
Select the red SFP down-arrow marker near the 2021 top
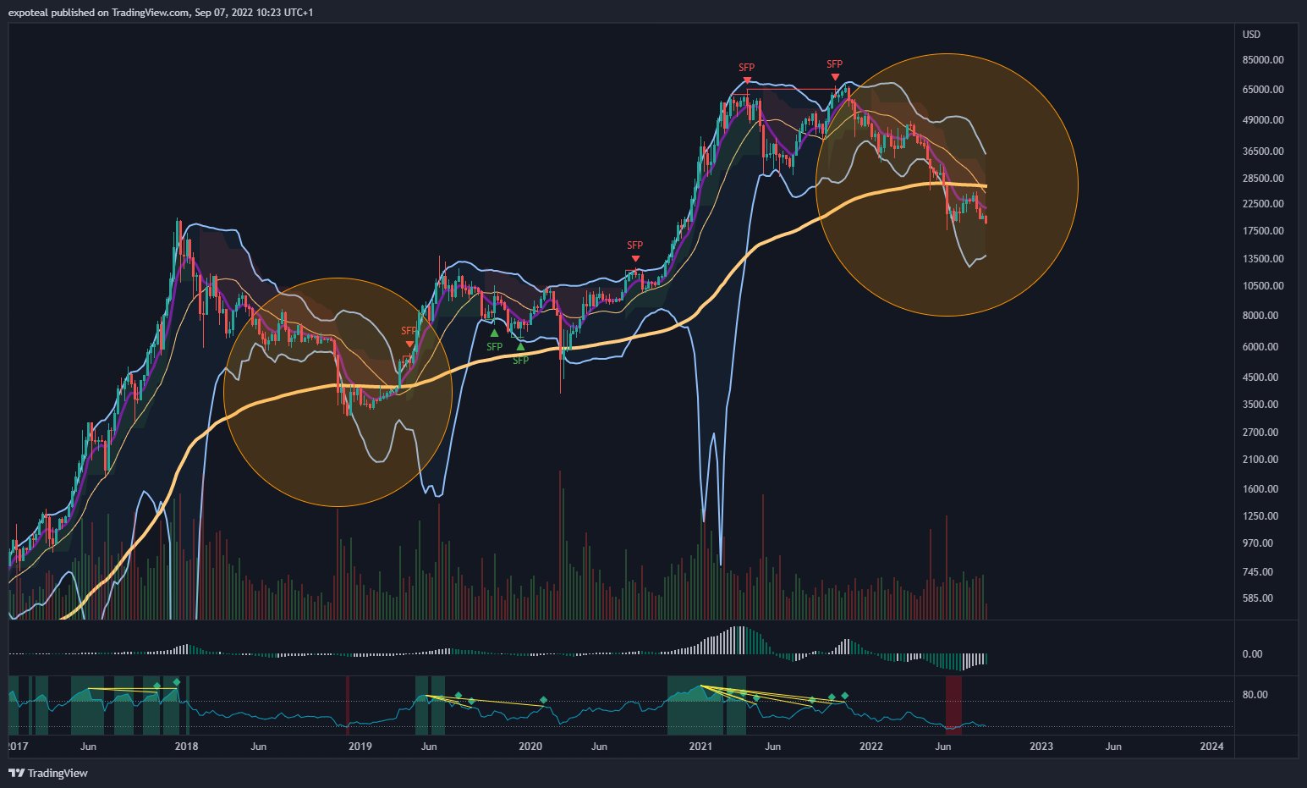747,80
